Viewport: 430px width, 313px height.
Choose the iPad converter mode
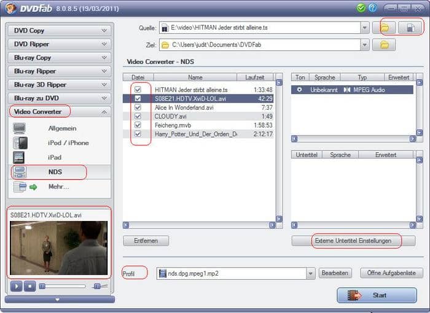point(55,157)
